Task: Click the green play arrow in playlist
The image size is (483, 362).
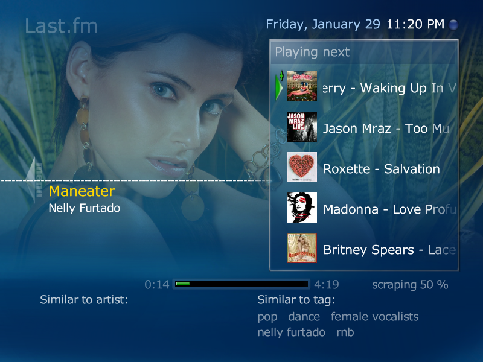Action: click(x=279, y=88)
